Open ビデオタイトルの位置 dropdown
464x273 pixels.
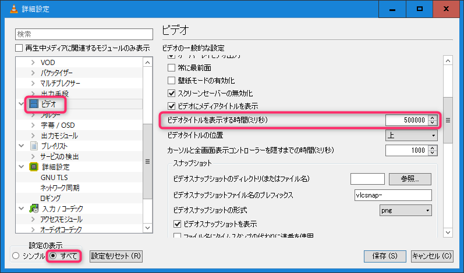pos(411,135)
